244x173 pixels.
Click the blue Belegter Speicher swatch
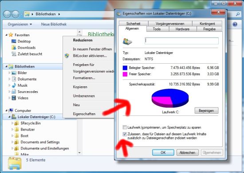(125, 68)
